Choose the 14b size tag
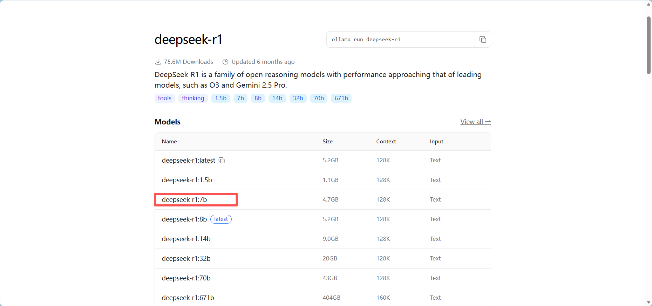Screen dimensions: 652x306 coord(277,98)
